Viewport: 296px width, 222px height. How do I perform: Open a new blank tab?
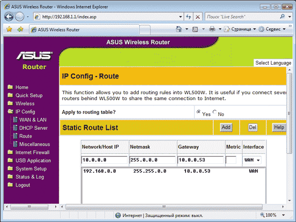pos(145,30)
